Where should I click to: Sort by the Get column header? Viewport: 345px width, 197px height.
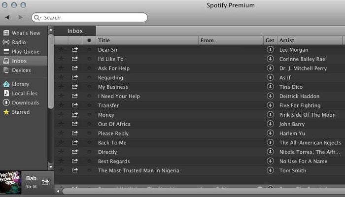coord(270,40)
